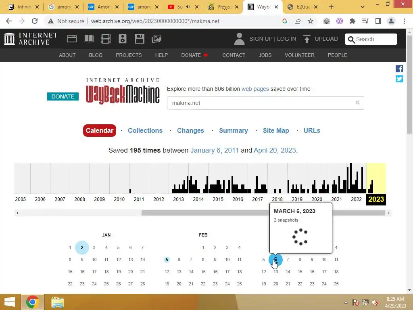Click left arrow of timeline scrollbar

(x=17, y=213)
